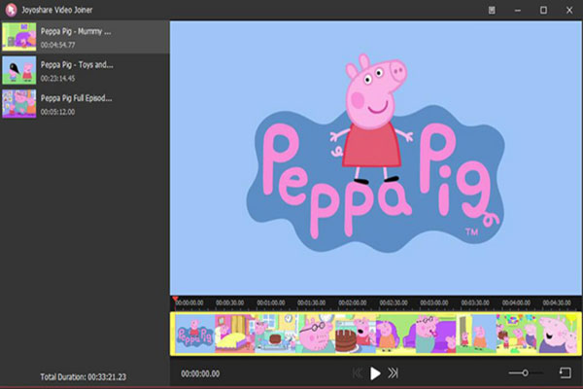583x389 pixels.
Task: Play the video preview
Action: [375, 372]
